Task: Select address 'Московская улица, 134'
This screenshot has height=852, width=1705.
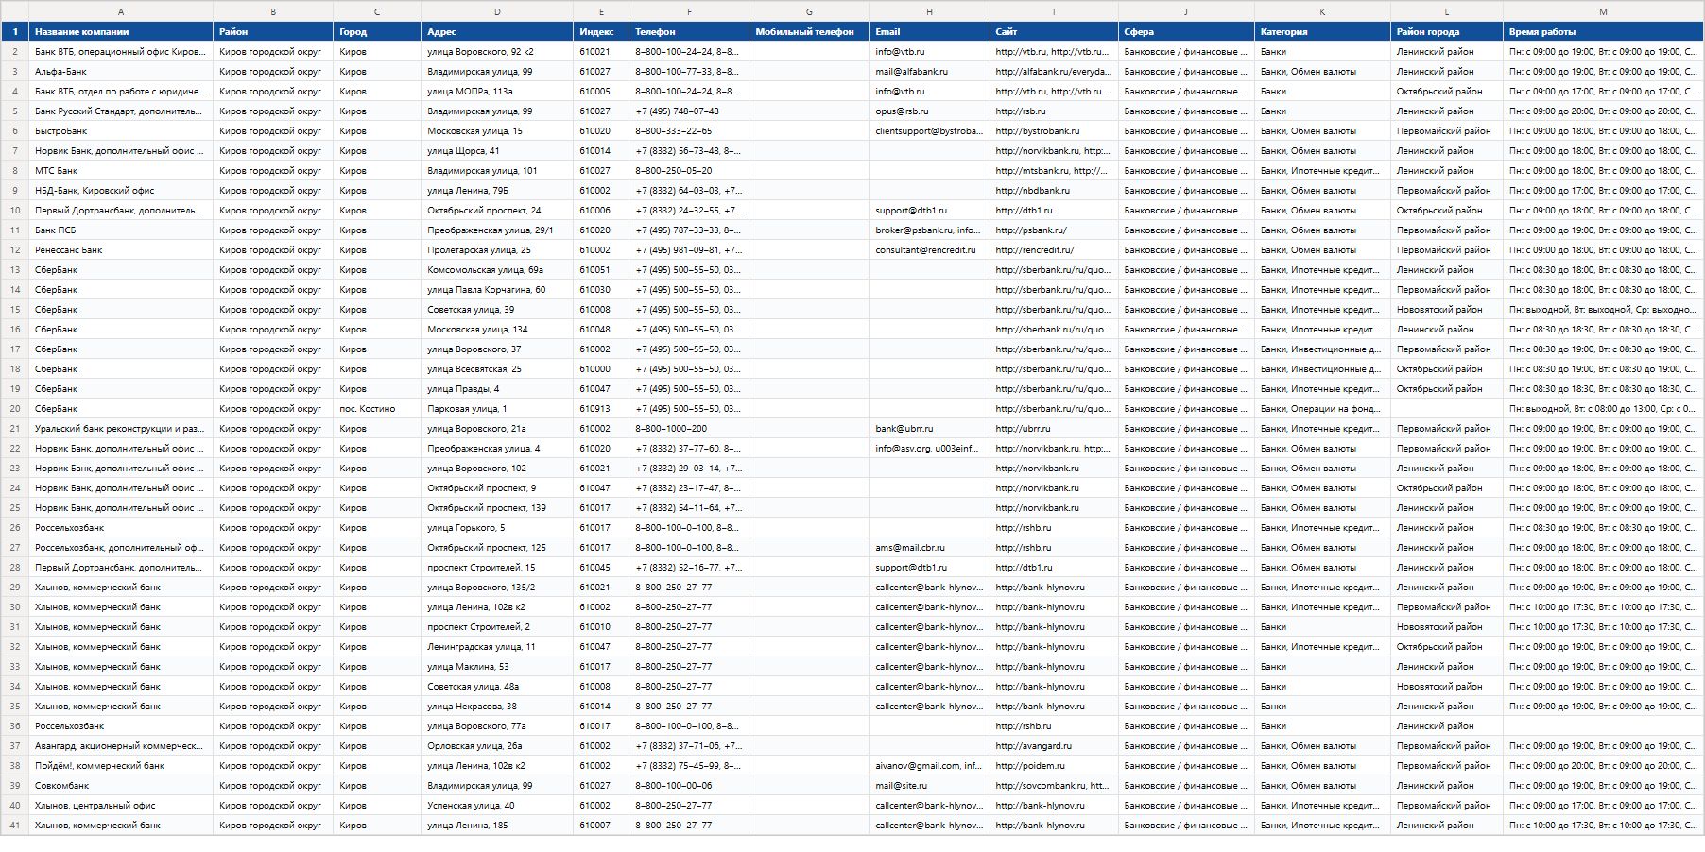Action: (x=497, y=330)
